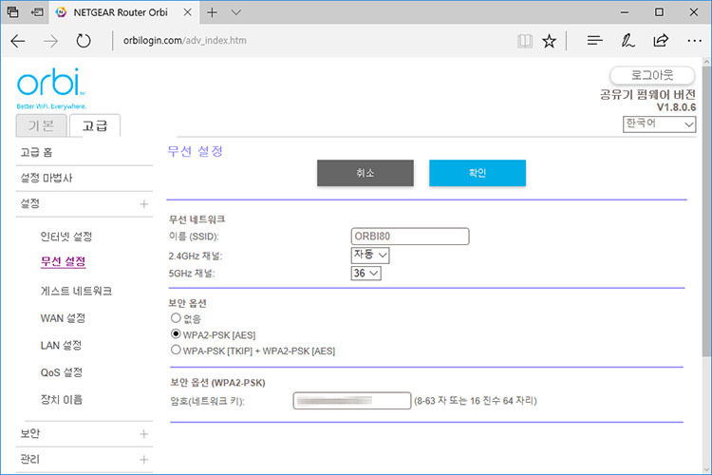Open 2.4GHz channel dropdown 자동
Viewport: 712px width, 475px height.
370,255
